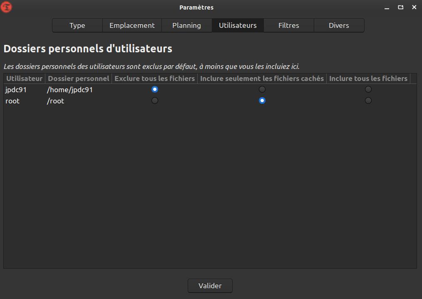
Task: Select exclude all files for jpdc91
Action: [155, 89]
